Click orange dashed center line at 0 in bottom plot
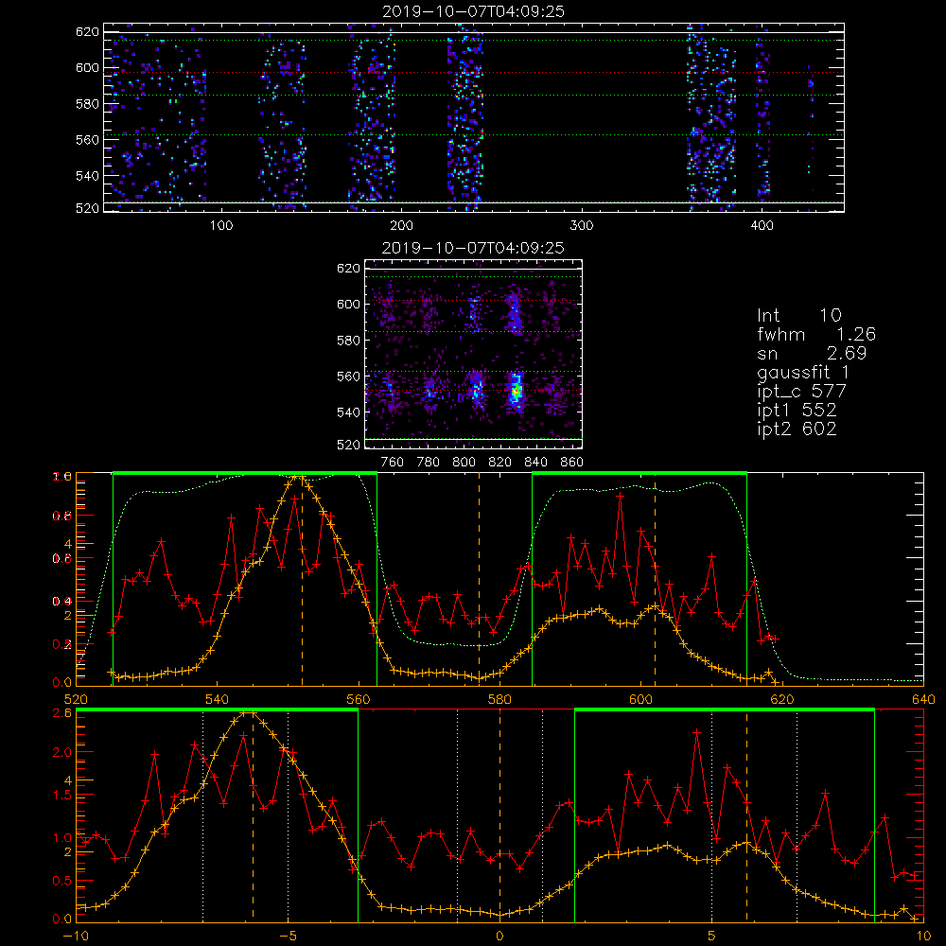The height and width of the screenshot is (946, 946). (x=499, y=815)
